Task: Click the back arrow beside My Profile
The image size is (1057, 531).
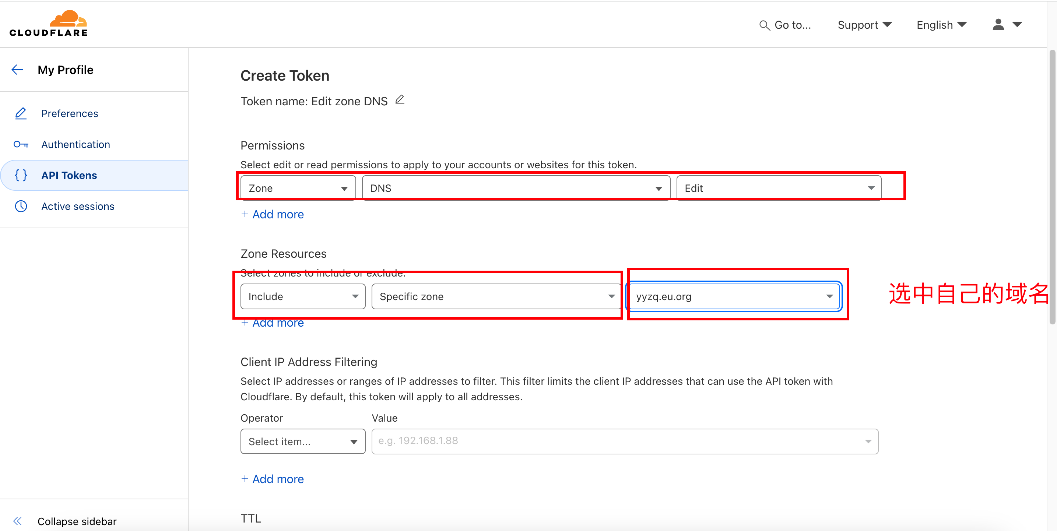Action: (x=17, y=70)
